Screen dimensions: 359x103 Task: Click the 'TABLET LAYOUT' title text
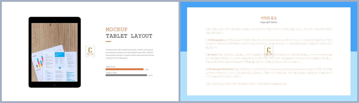(x=129, y=36)
